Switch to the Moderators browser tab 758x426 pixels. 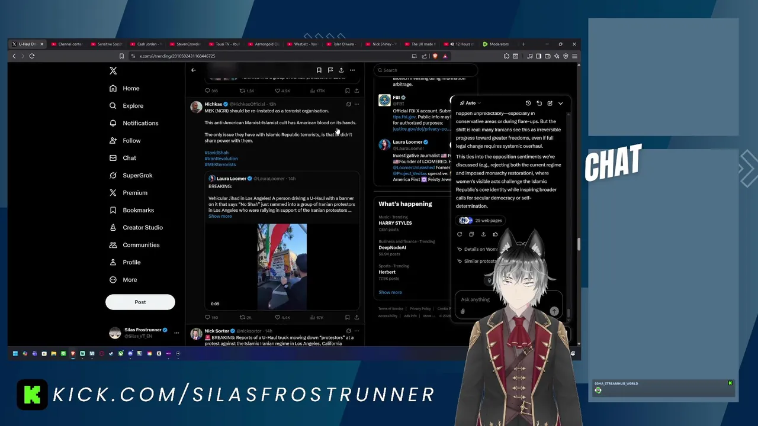pyautogui.click(x=499, y=44)
